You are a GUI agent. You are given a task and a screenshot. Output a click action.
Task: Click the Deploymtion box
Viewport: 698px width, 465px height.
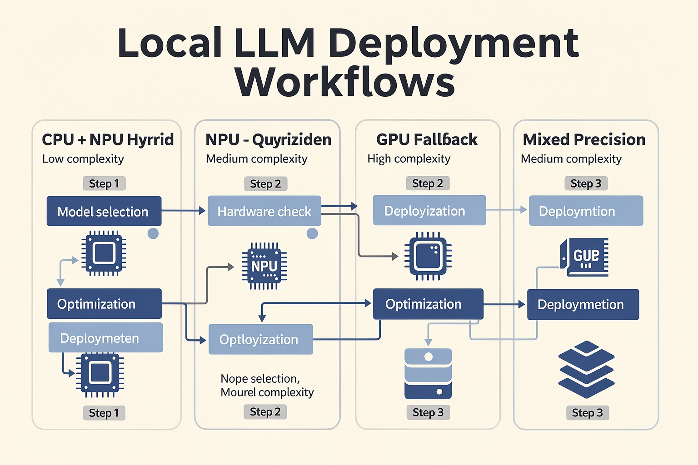(586, 211)
